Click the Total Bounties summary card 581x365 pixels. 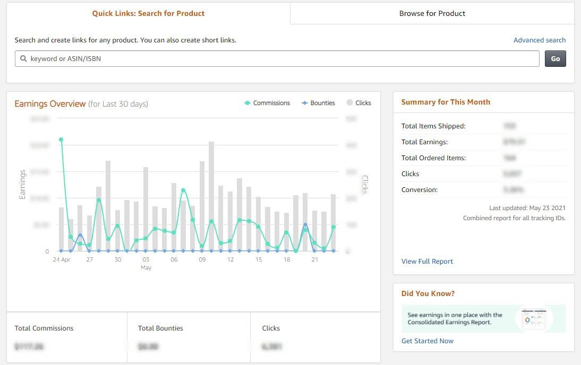coord(189,337)
